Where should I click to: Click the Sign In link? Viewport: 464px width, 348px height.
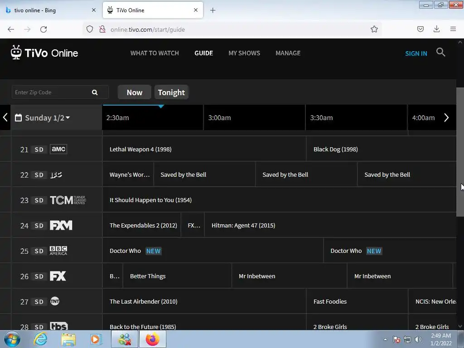pos(416,53)
